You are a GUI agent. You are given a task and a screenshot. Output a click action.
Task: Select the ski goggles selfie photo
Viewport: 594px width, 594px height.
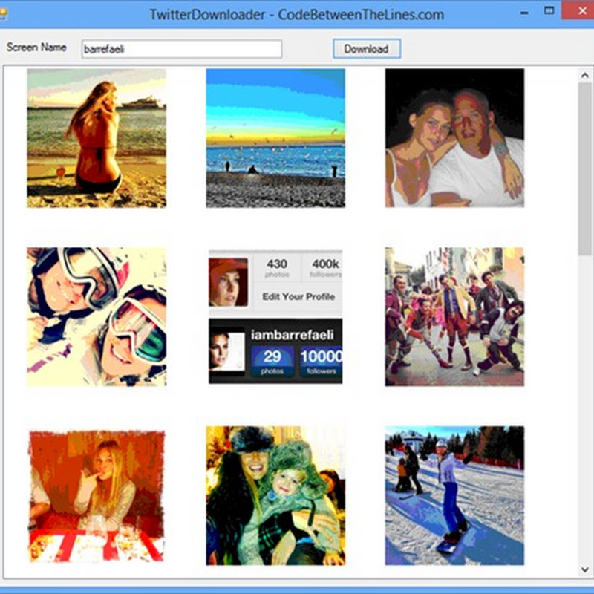coord(97,317)
